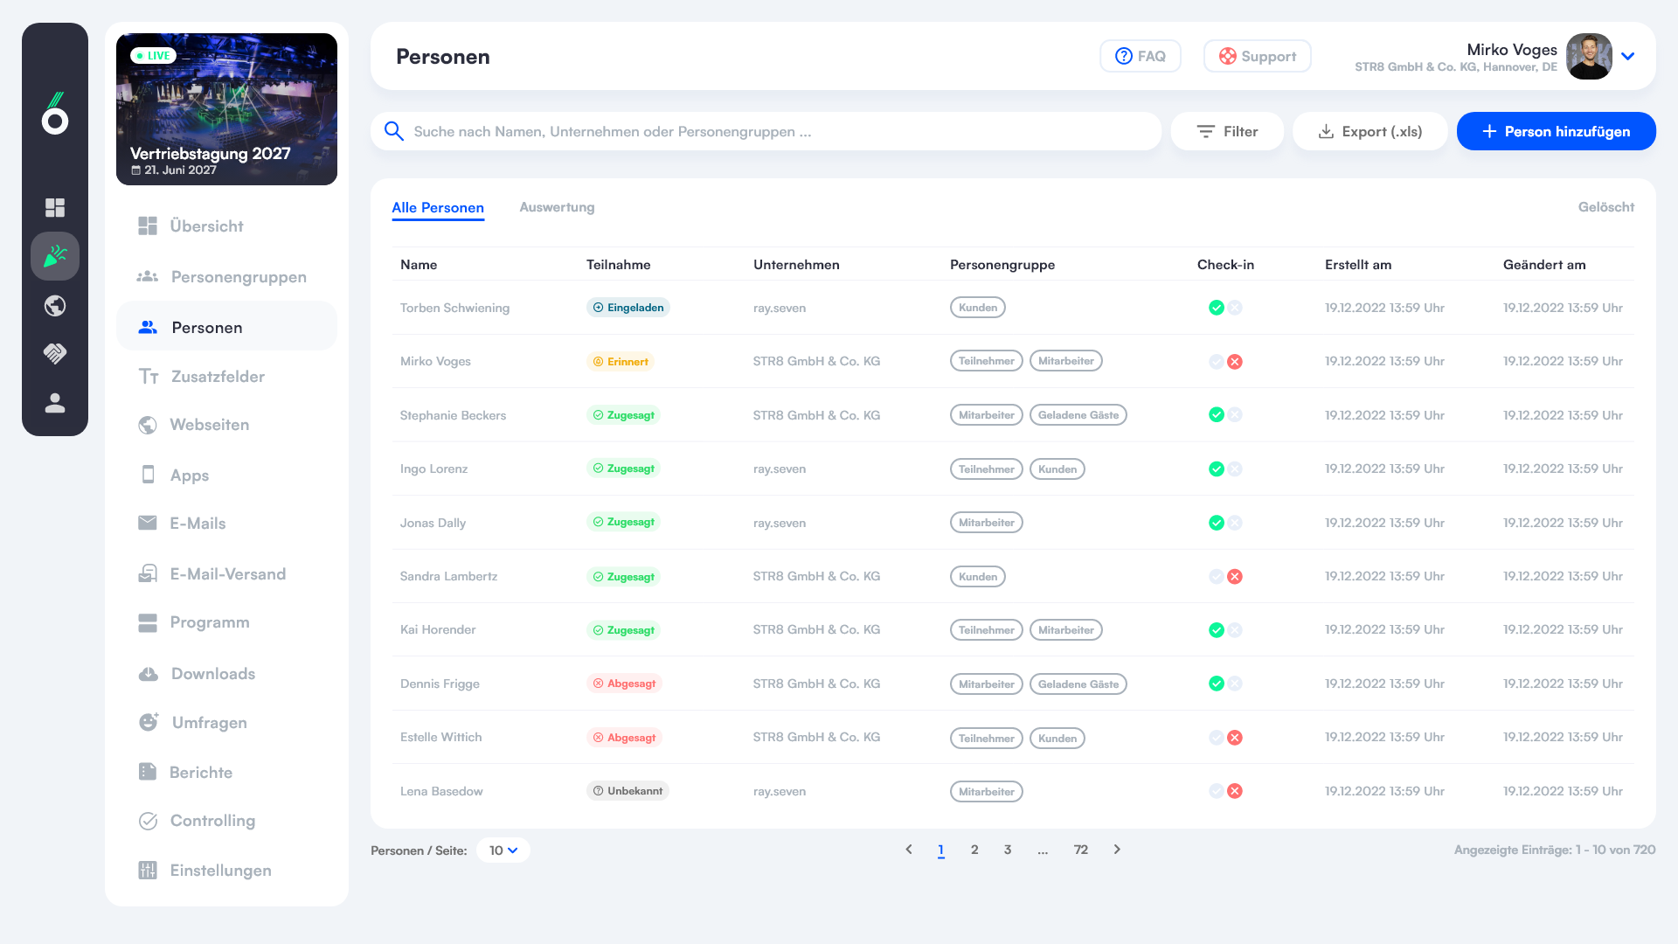Open the user profile icon in dark sidebar

(x=55, y=403)
